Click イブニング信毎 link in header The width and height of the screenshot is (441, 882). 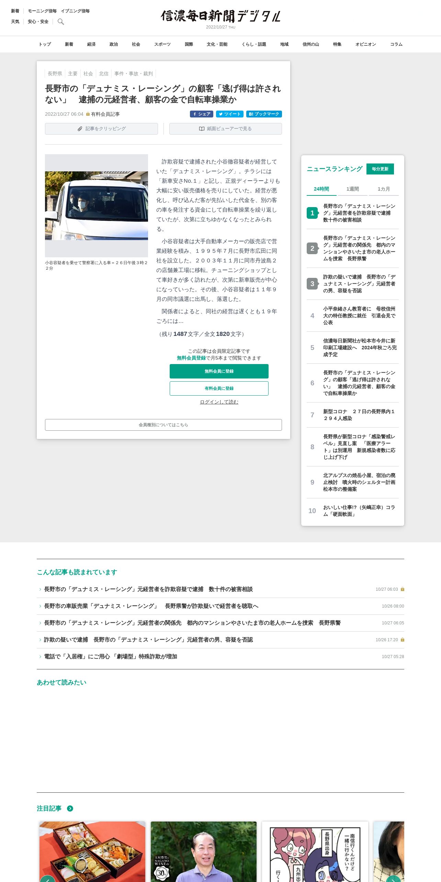click(x=75, y=11)
